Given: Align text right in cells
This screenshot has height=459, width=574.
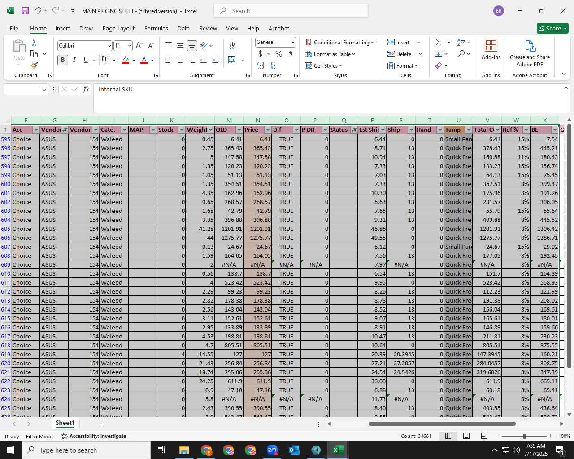Looking at the screenshot, I should click(x=192, y=60).
